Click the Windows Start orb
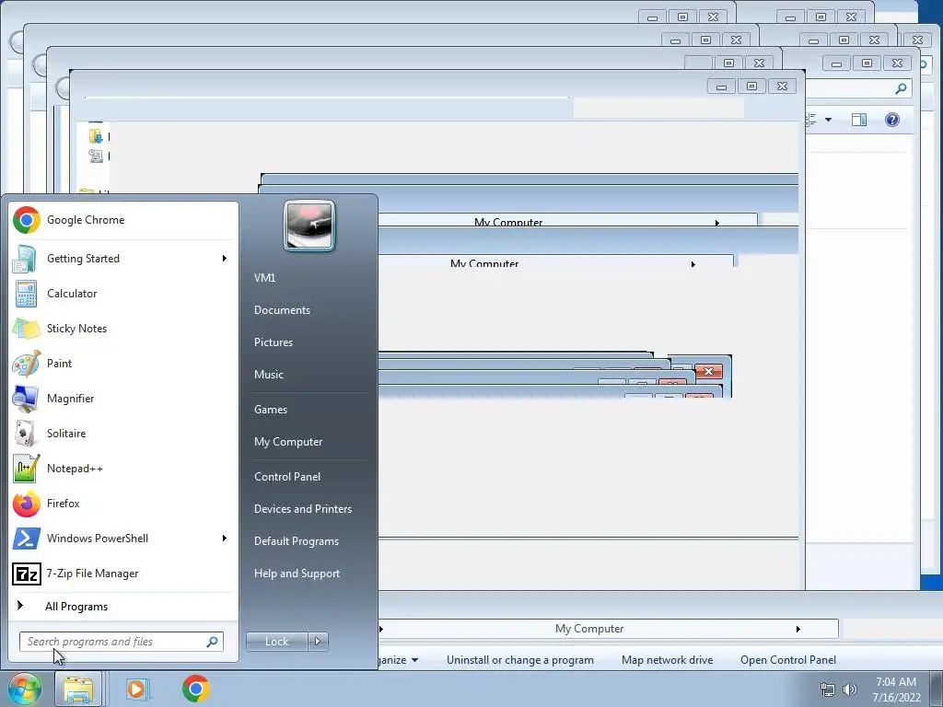Viewport: 943px width, 707px height. point(24,689)
